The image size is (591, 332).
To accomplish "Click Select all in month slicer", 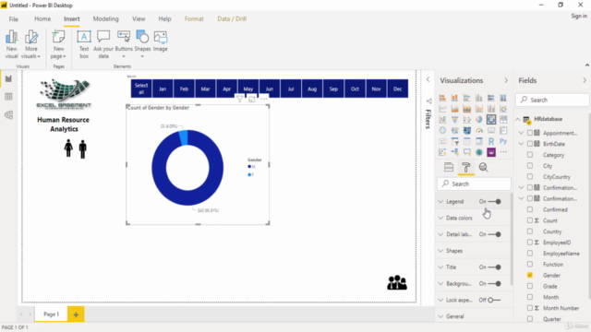I will (x=141, y=89).
